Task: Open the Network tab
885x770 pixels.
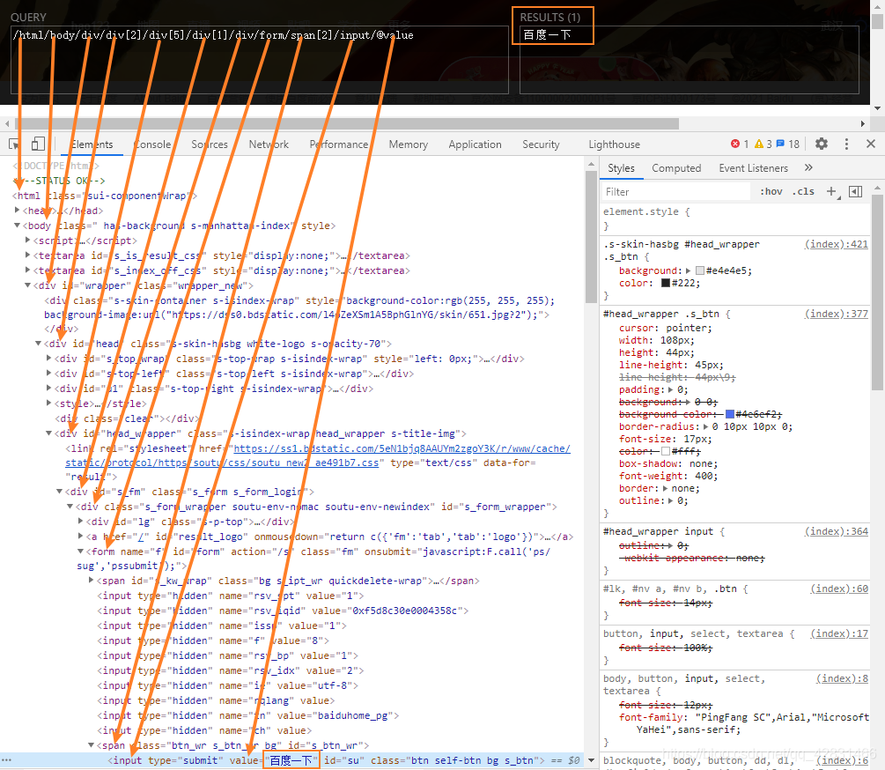Action: (x=269, y=144)
